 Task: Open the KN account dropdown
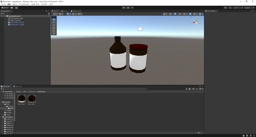(5, 8)
